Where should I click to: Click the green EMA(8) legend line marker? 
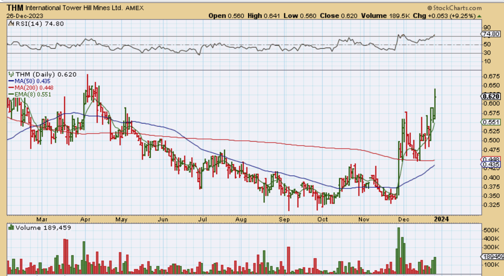coord(11,95)
